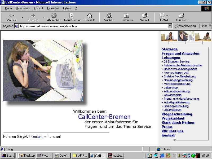Refresh the page with Aktualisieren
The image size is (212, 159).
72,17
